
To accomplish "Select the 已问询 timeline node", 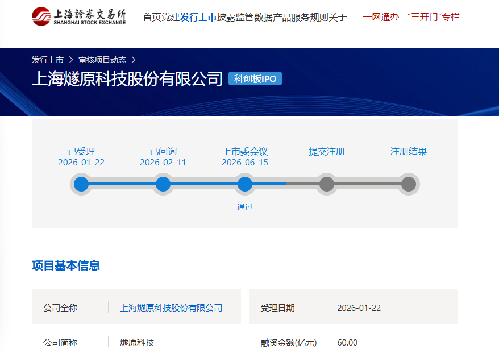I will pos(163,184).
